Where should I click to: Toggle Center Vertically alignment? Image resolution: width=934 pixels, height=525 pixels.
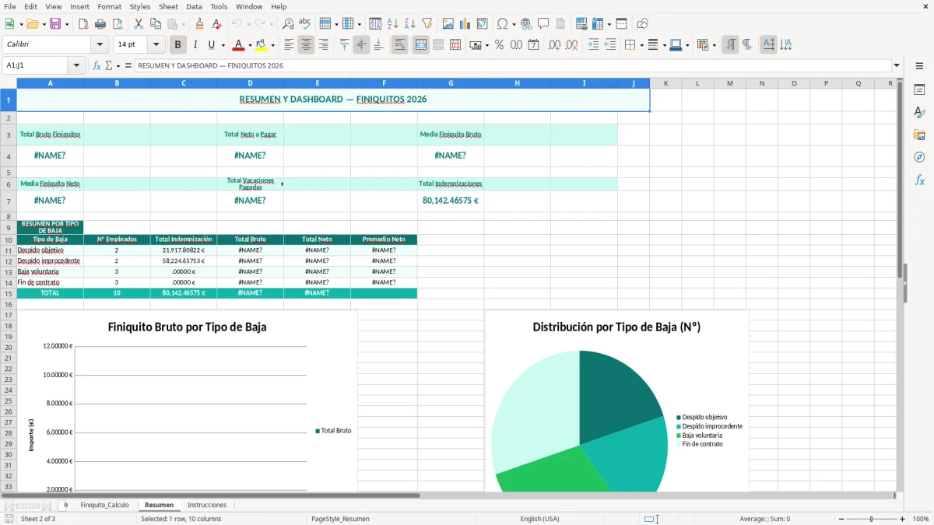pos(361,45)
